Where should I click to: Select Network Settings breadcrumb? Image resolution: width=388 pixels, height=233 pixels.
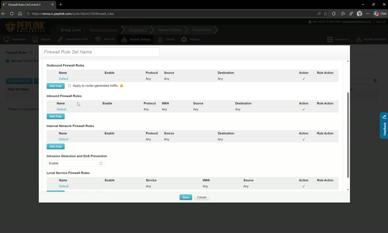coord(170,30)
